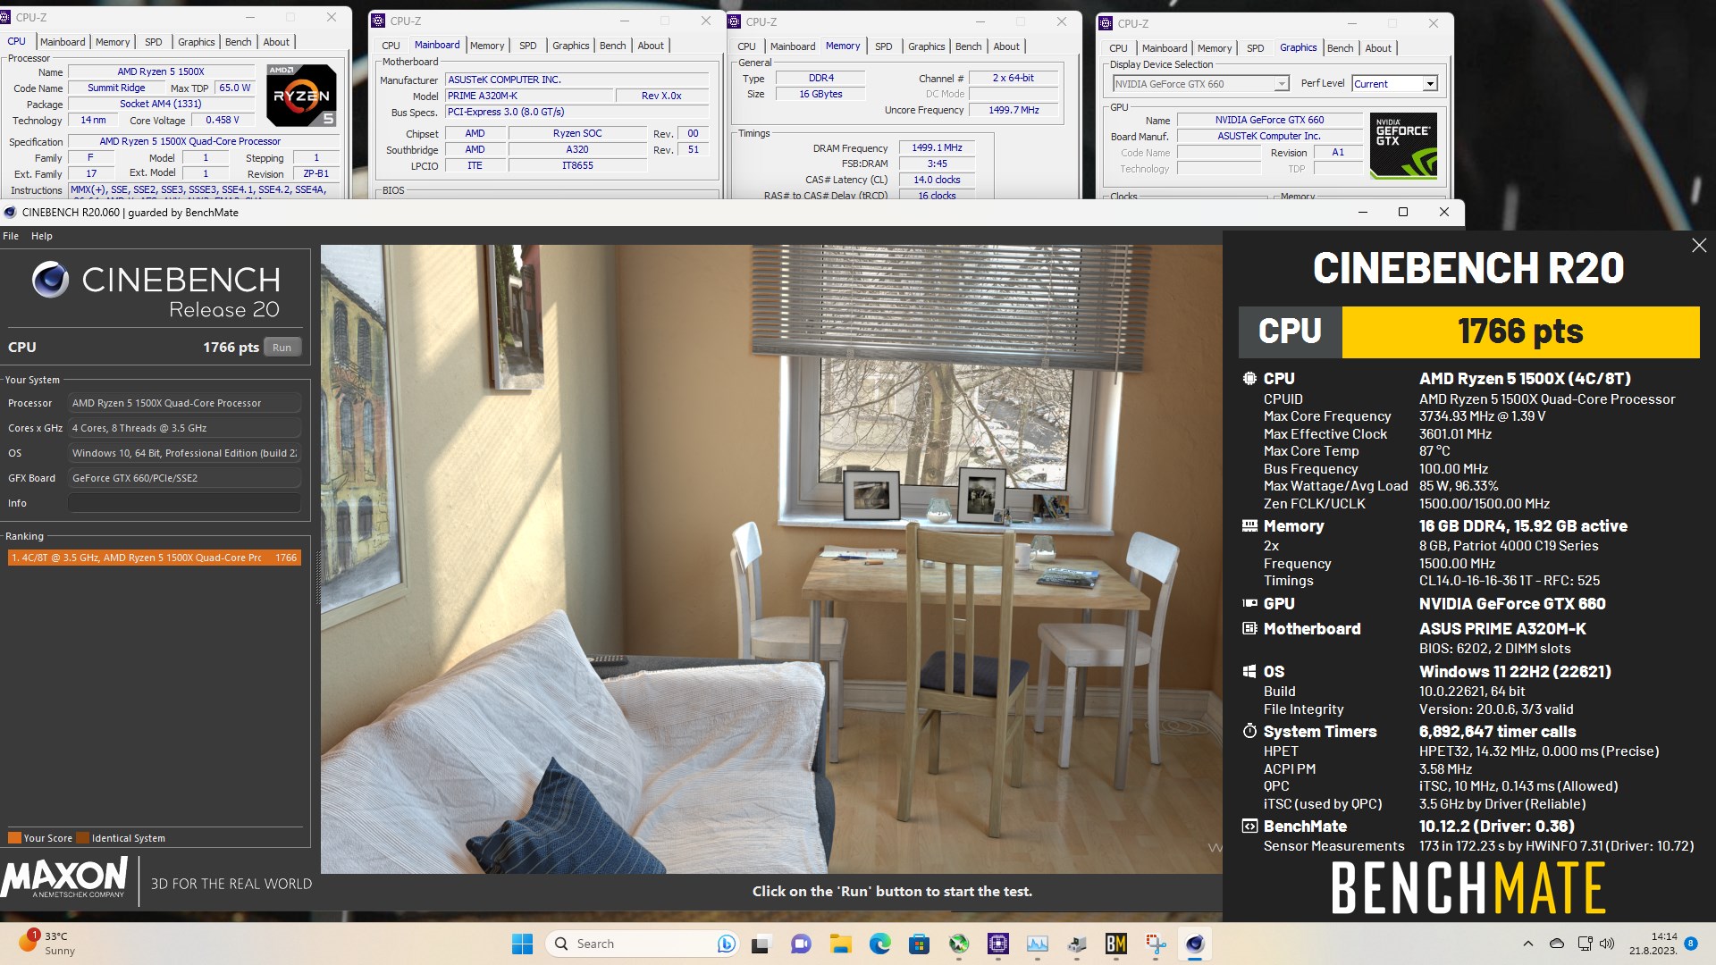Select the top ranking entry scoring 1766
This screenshot has width=1716, height=965.
click(155, 558)
